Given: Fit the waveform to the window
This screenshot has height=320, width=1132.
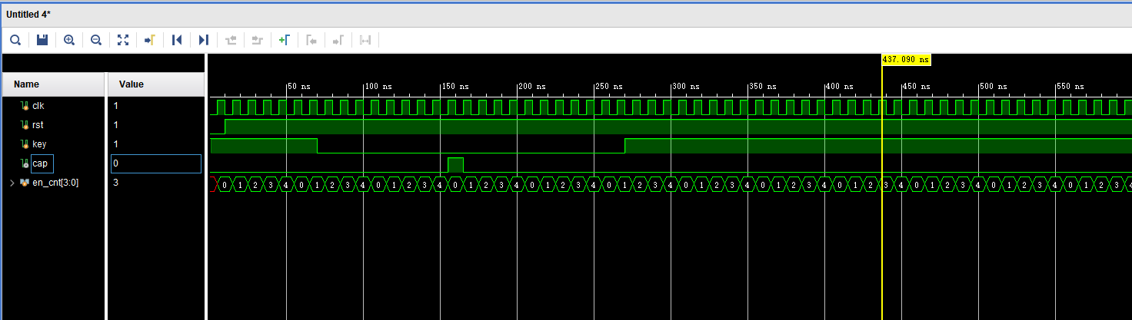Looking at the screenshot, I should 123,40.
